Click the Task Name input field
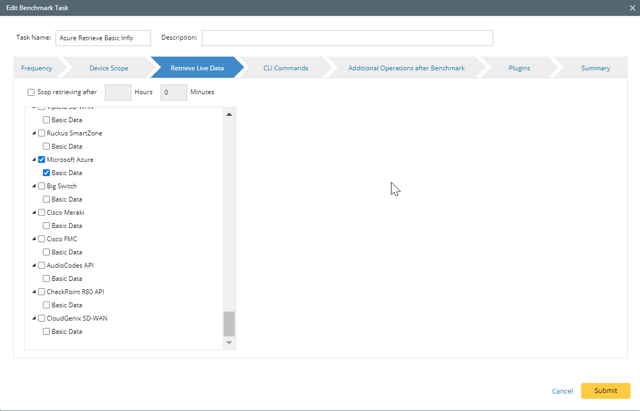The width and height of the screenshot is (640, 411). coord(103,38)
